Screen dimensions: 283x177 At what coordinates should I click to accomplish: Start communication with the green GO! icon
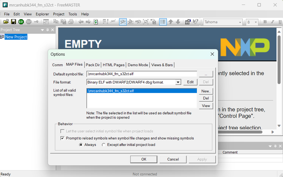tap(21, 22)
